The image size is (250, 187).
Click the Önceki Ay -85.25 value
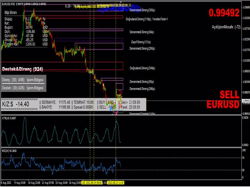pos(30,40)
